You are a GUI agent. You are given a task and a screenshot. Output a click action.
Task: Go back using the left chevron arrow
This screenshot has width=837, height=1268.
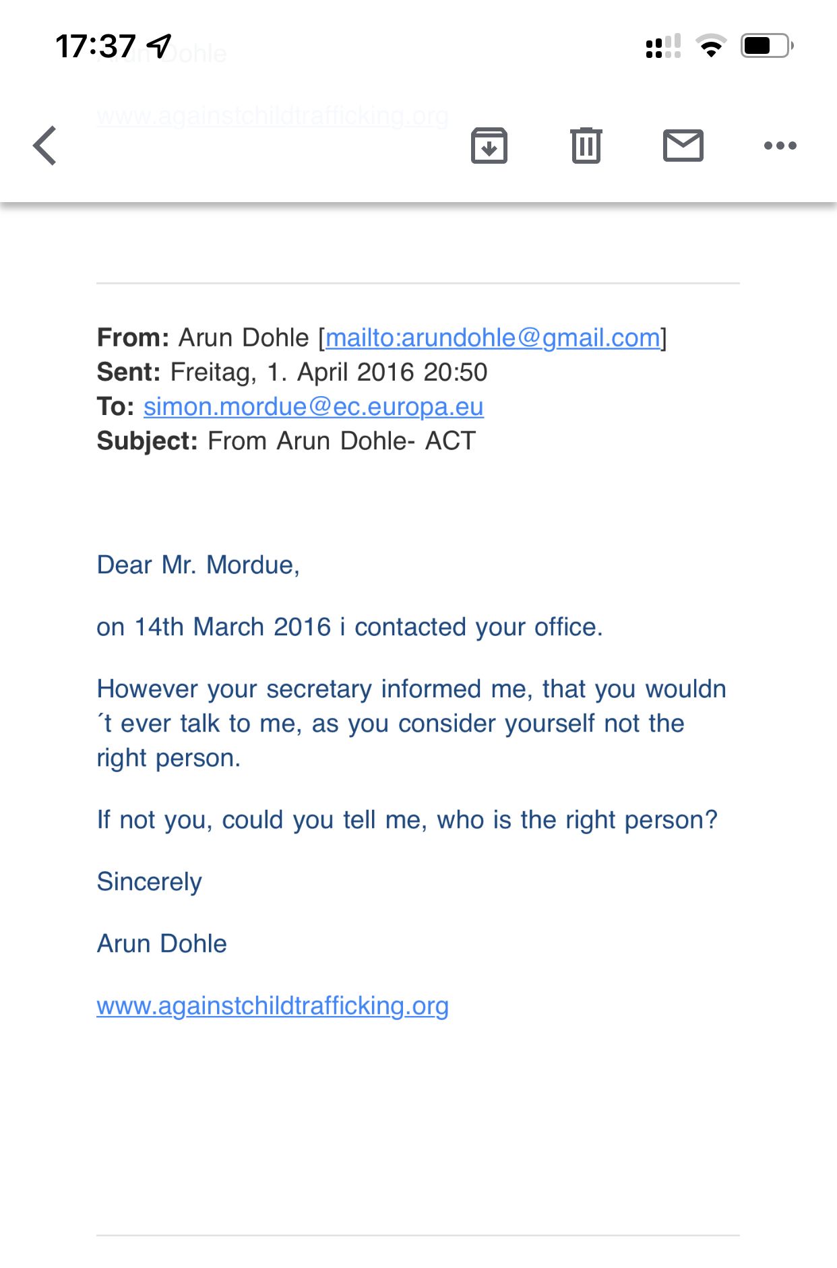coord(45,146)
